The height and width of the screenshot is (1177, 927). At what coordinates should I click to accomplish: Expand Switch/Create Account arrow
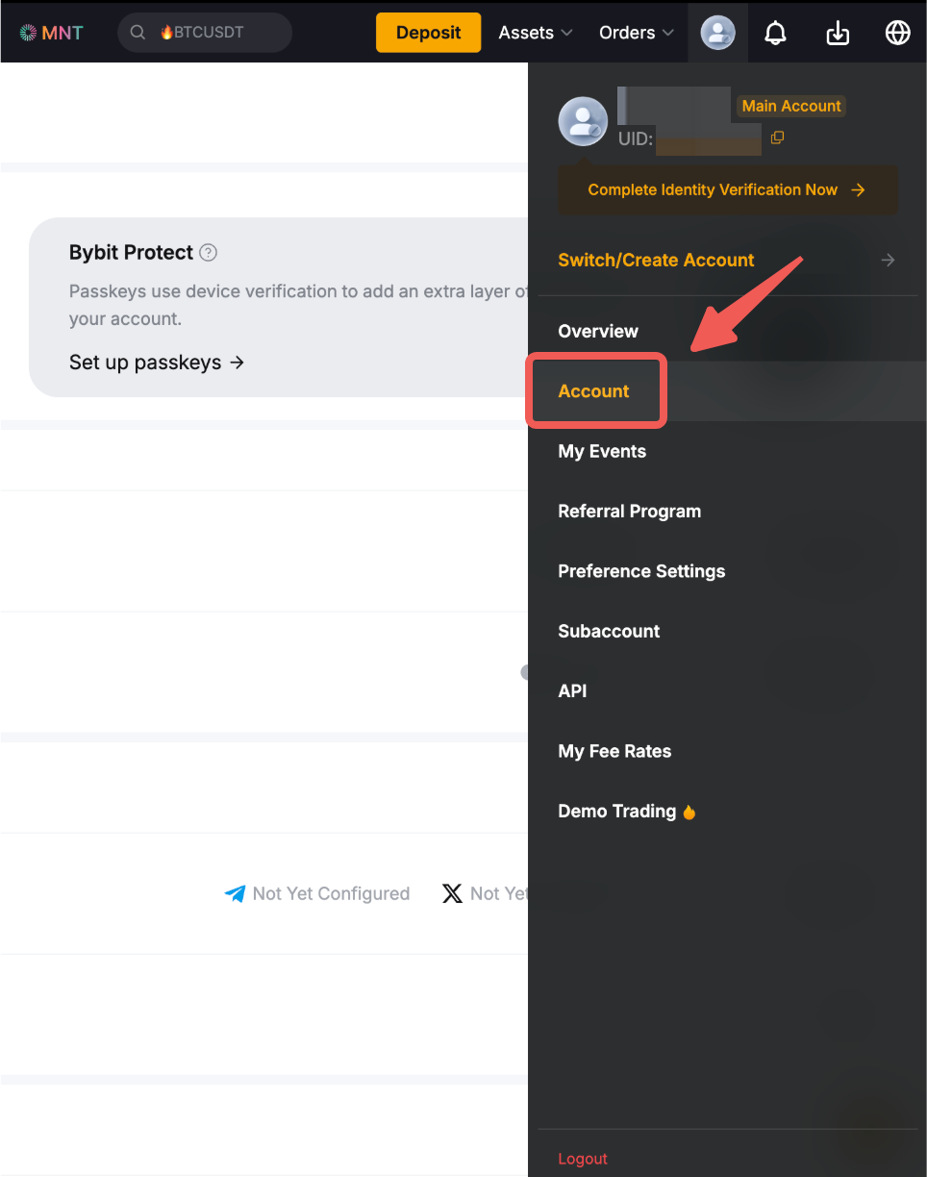click(888, 260)
